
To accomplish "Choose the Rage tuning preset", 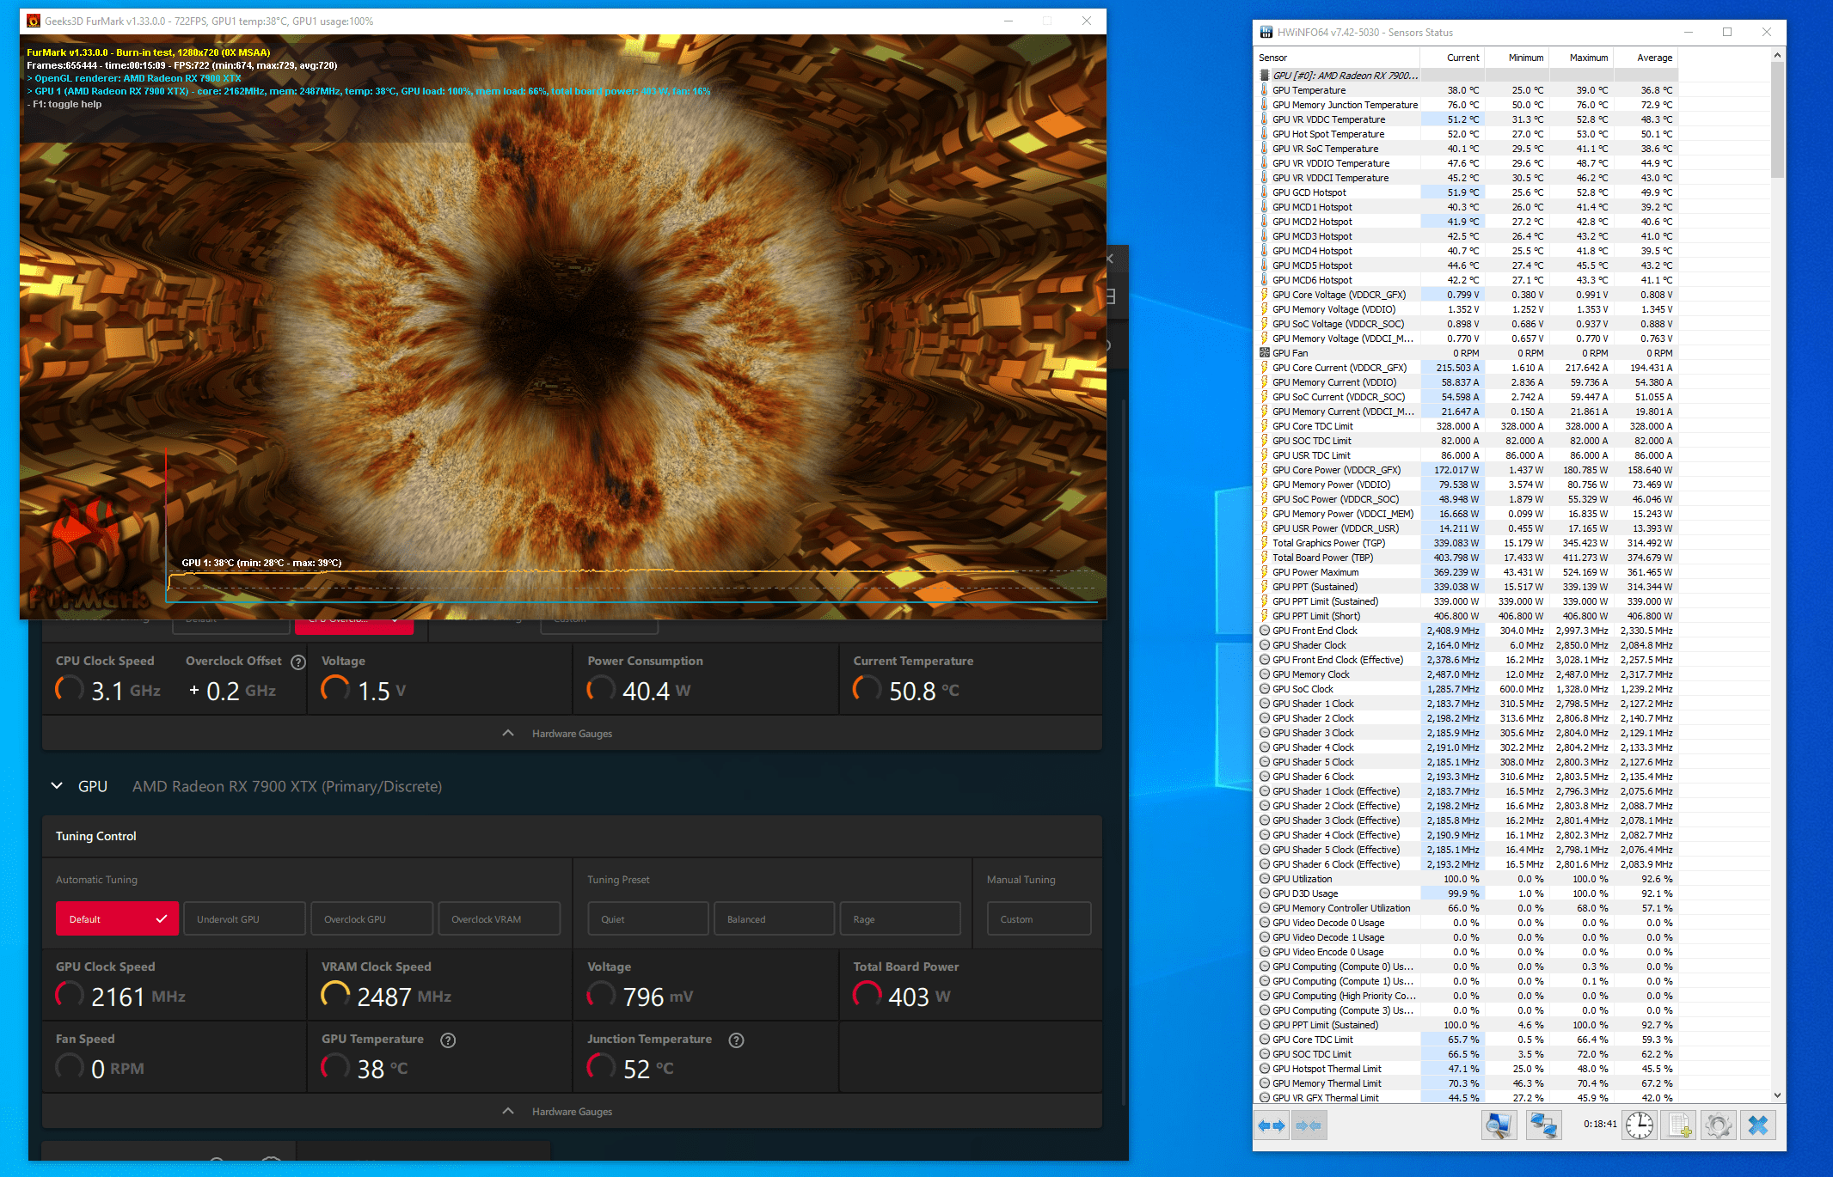I will point(899,919).
